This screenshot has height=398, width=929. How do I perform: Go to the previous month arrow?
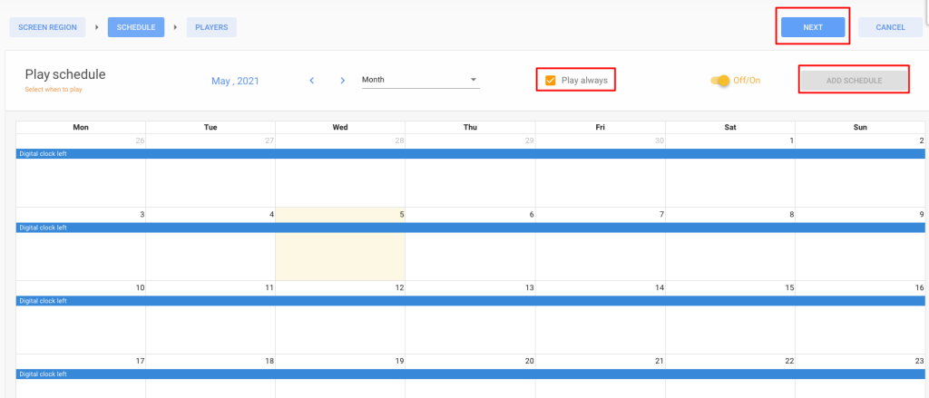312,81
